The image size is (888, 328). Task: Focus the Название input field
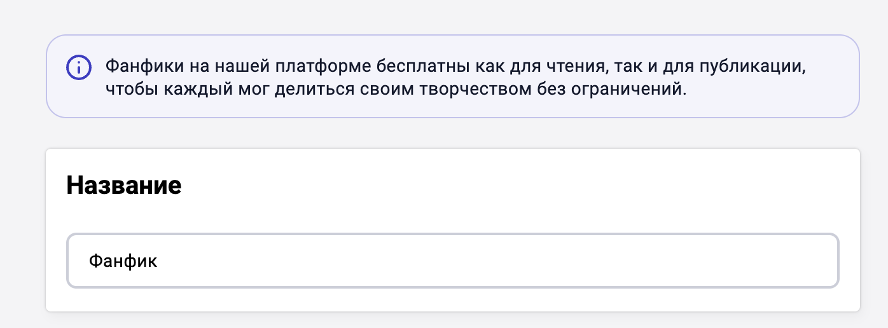pos(452,261)
